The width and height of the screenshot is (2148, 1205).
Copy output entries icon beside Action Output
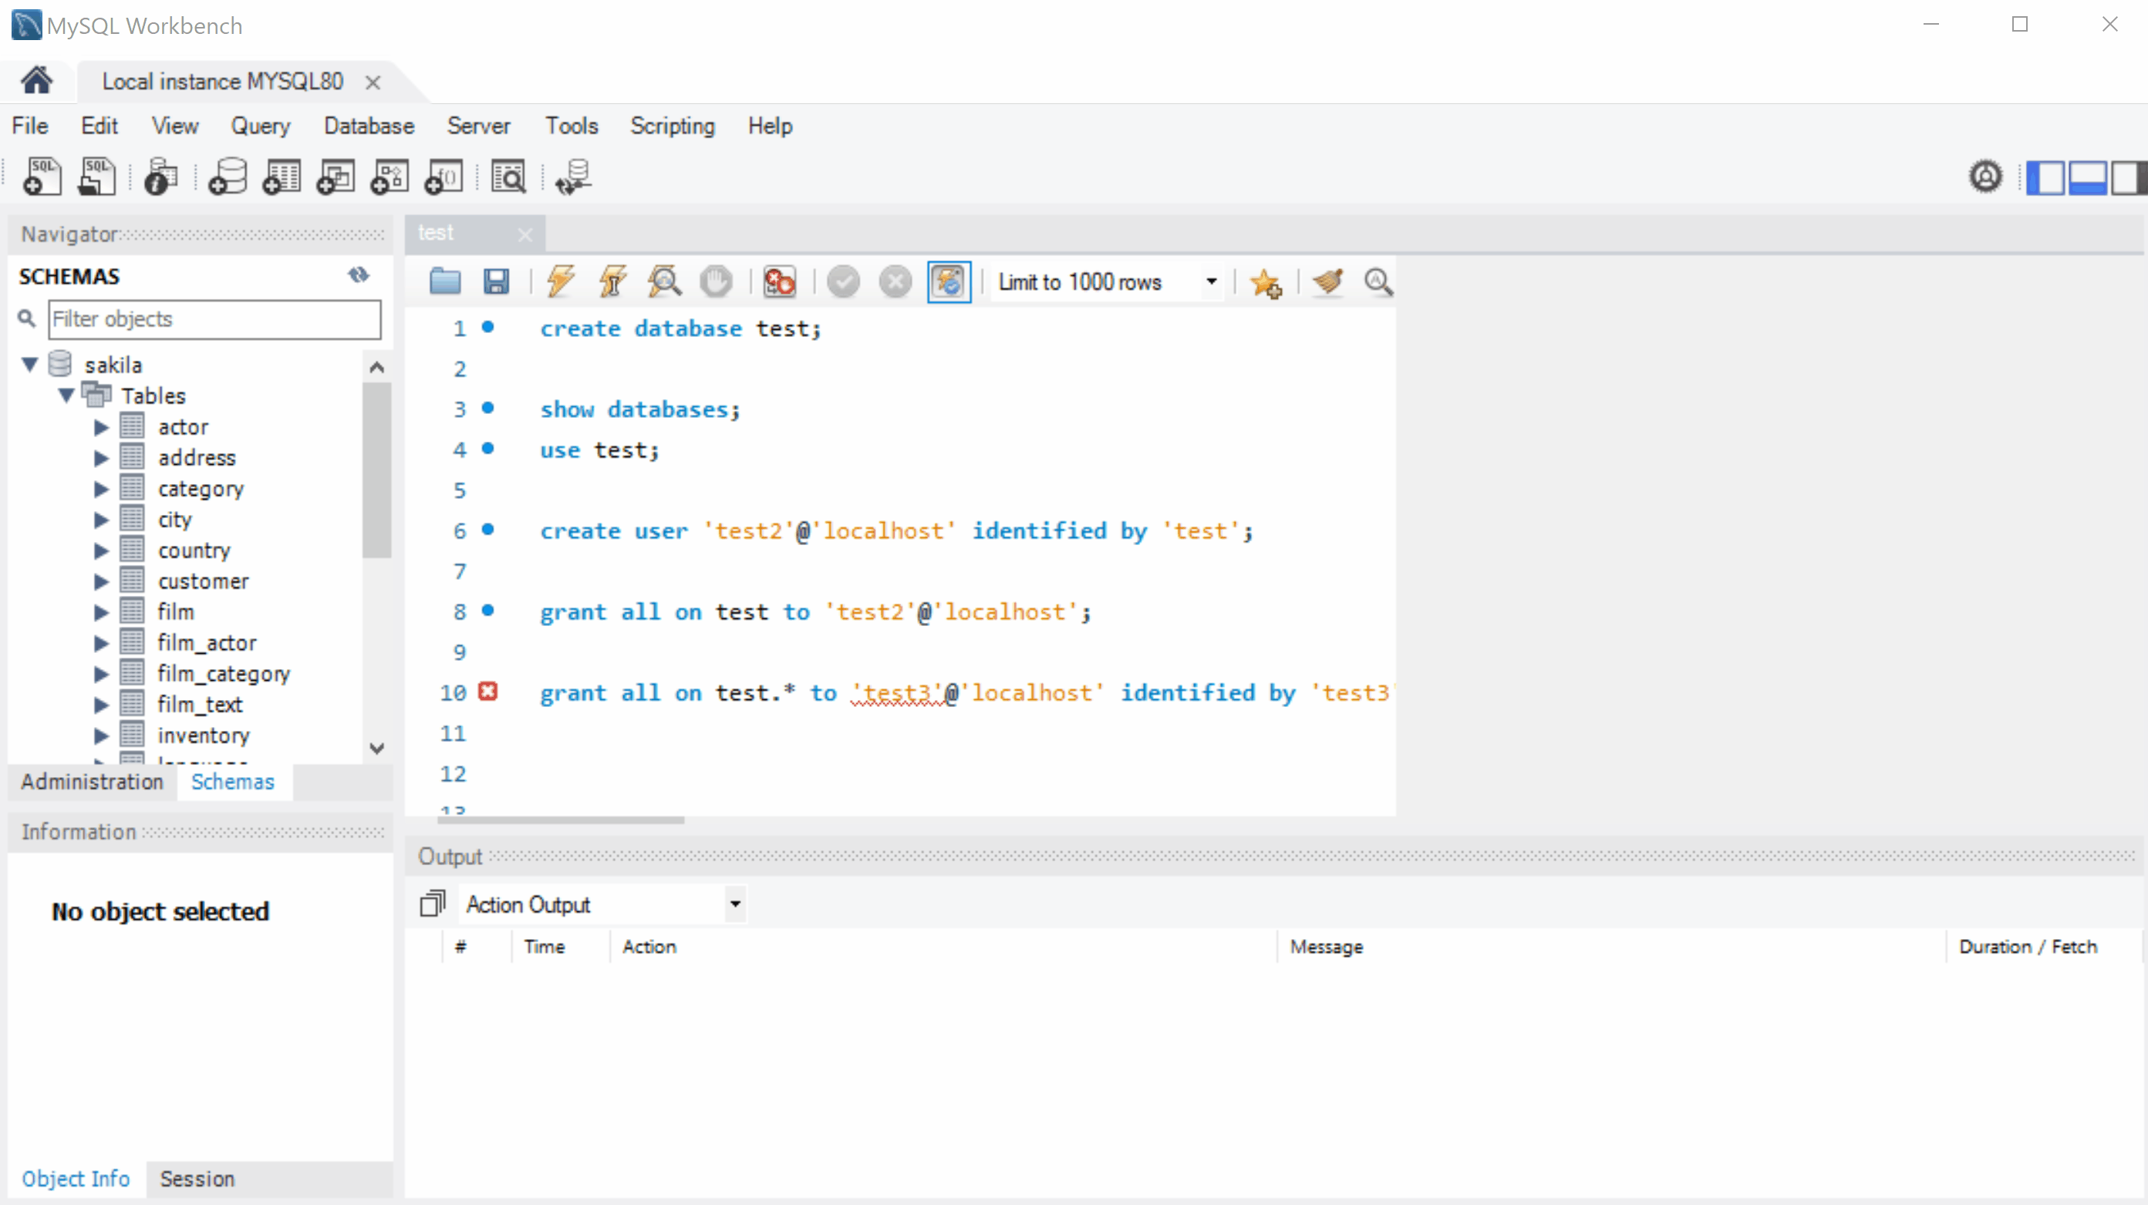432,904
